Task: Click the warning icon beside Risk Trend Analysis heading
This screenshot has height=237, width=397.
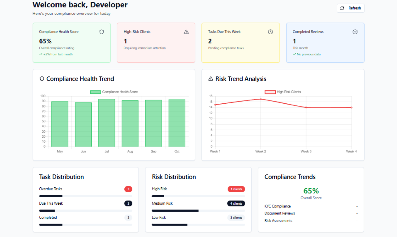Action: pos(210,79)
